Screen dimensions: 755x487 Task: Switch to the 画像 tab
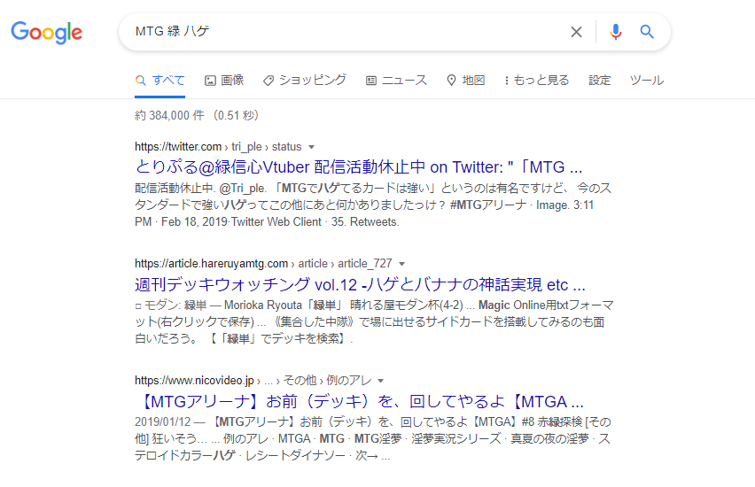click(224, 81)
